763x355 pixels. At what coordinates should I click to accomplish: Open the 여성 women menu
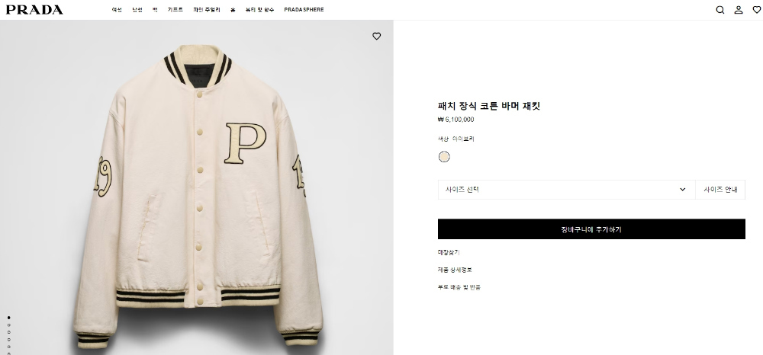point(117,10)
